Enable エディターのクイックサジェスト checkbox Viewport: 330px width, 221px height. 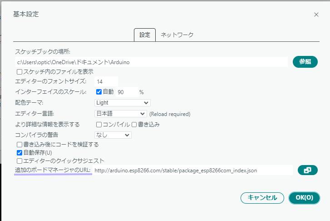point(20,161)
